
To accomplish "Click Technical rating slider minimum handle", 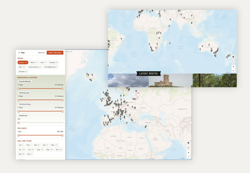I will tap(18, 111).
